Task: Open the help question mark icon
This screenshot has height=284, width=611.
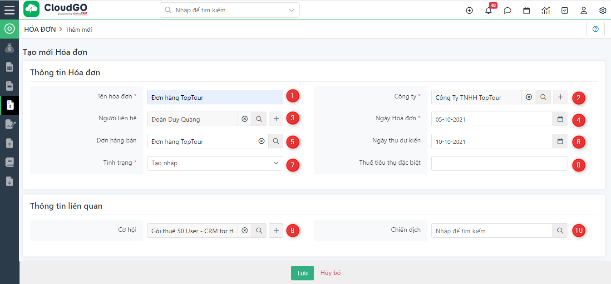Action: click(596, 29)
